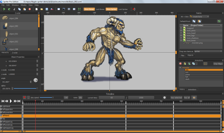Toggle the red magnet snapping icon
The image size is (224, 133).
coord(134,9)
